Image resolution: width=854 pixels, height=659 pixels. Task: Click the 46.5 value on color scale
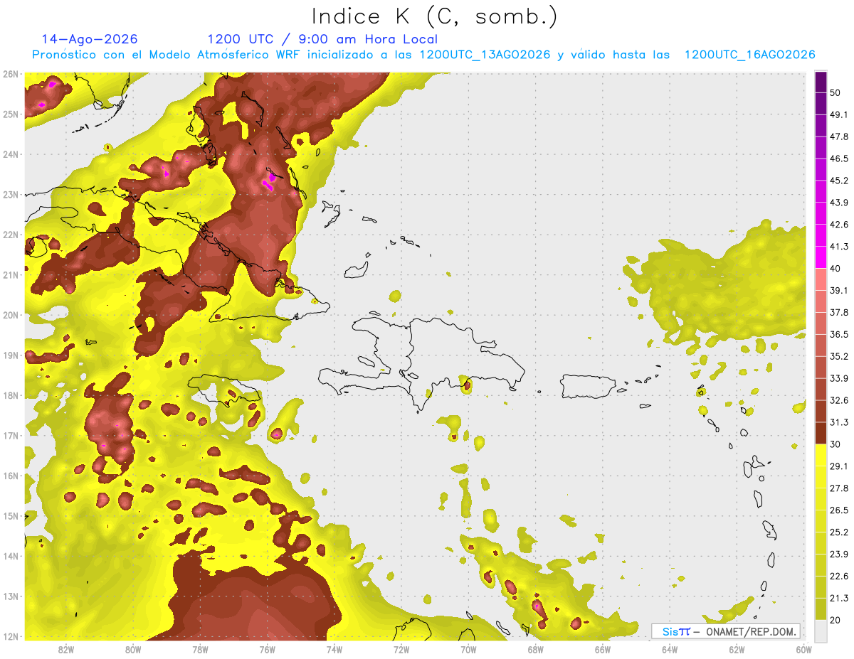838,159
